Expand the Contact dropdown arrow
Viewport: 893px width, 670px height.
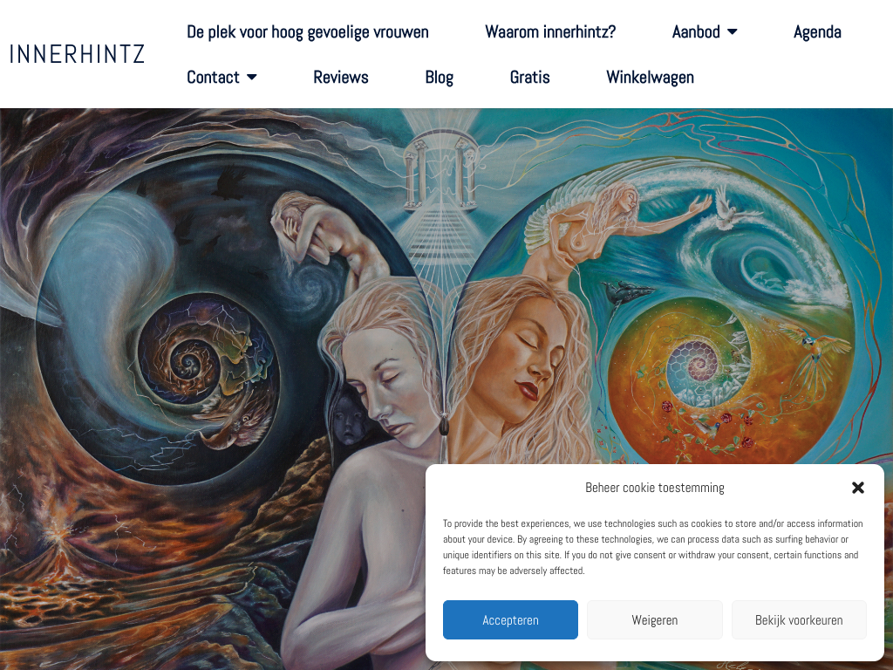252,77
